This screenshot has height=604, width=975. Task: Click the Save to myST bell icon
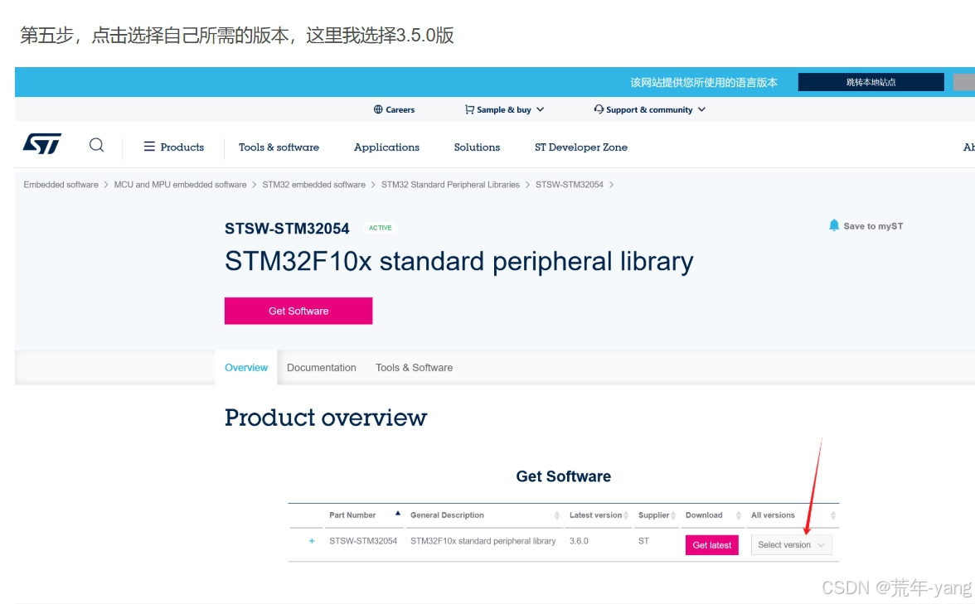tap(834, 225)
